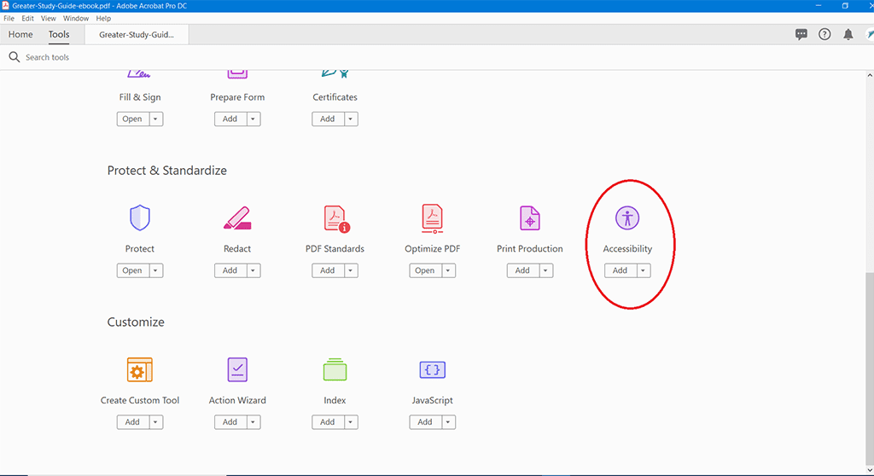Click the Protect shield icon
Viewport: 874px width, 476px height.
point(139,218)
